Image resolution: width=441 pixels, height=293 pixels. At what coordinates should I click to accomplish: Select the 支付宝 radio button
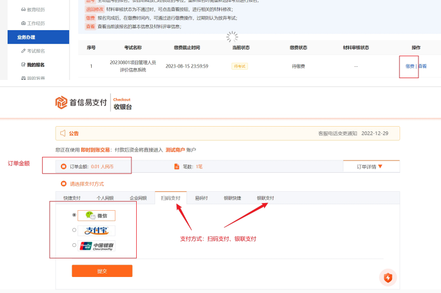point(74,230)
